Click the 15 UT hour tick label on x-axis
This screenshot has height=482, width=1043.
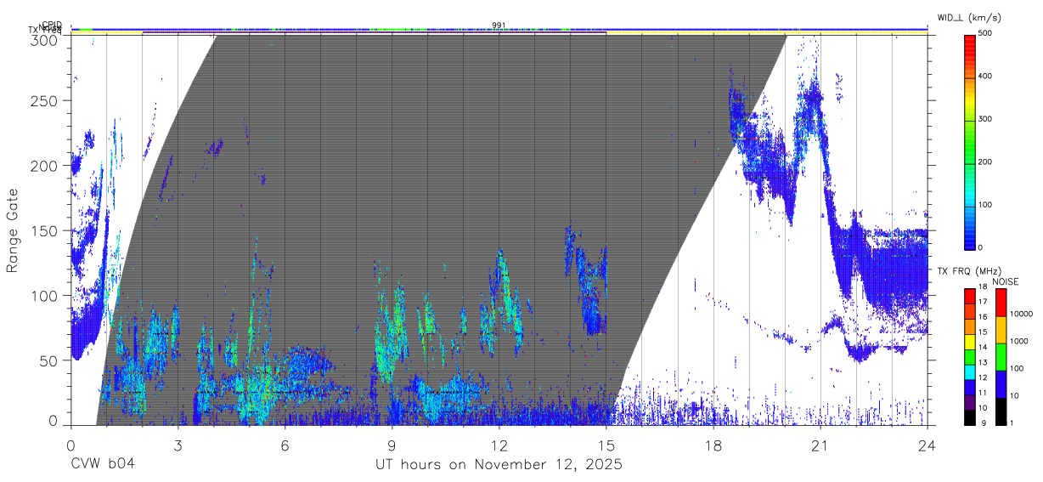click(606, 445)
